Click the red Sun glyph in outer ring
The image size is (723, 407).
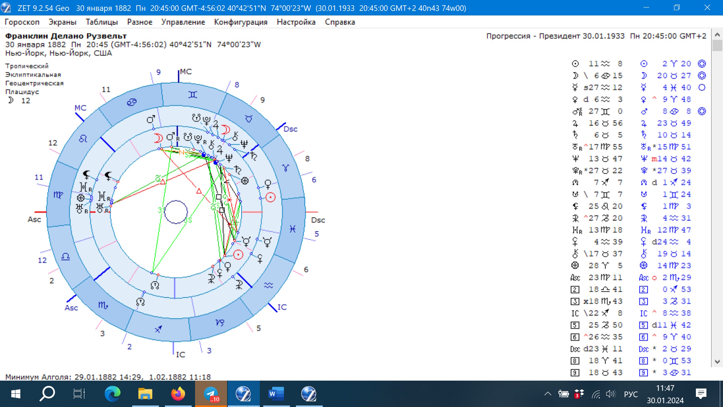pyautogui.click(x=270, y=197)
